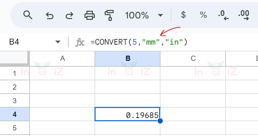Select cell B2
The height and width of the screenshot is (136, 258).
[128, 87]
